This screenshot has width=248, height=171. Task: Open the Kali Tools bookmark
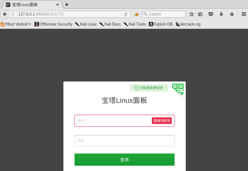[x=135, y=24]
